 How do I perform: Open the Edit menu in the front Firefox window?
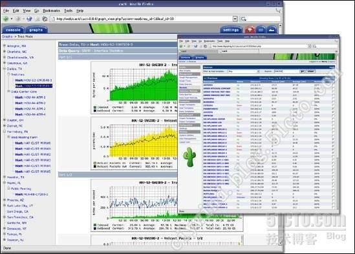pos(187,41)
